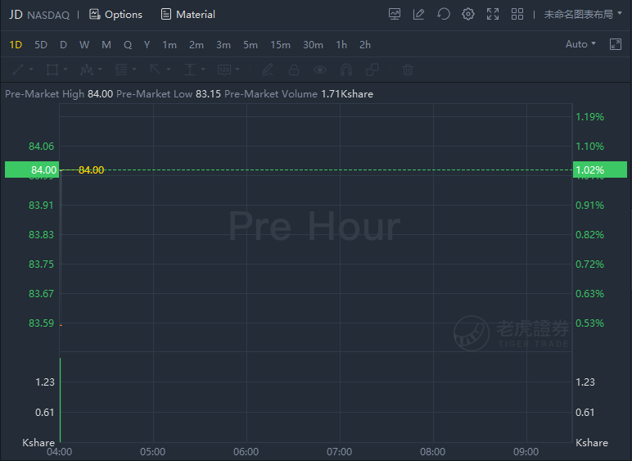Select the line drawing tool
Image resolution: width=632 pixels, height=461 pixels.
point(18,70)
